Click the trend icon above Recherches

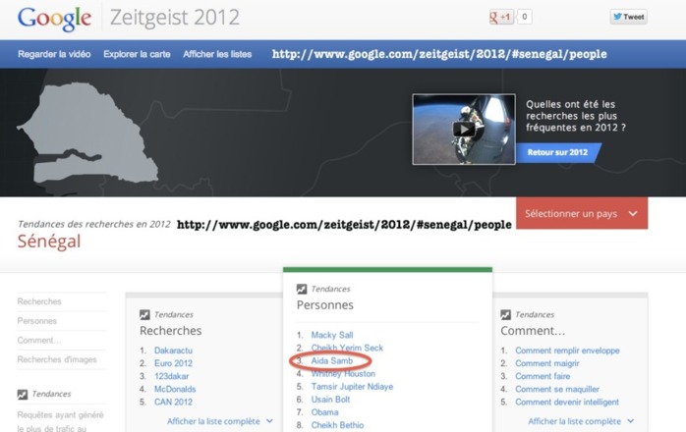pyautogui.click(x=144, y=315)
